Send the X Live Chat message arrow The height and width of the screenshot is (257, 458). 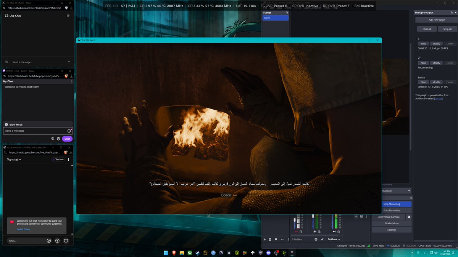(x=69, y=62)
